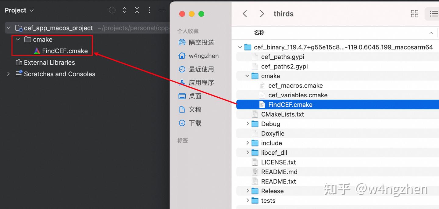Open the Project view switcher dropdown

[31, 10]
